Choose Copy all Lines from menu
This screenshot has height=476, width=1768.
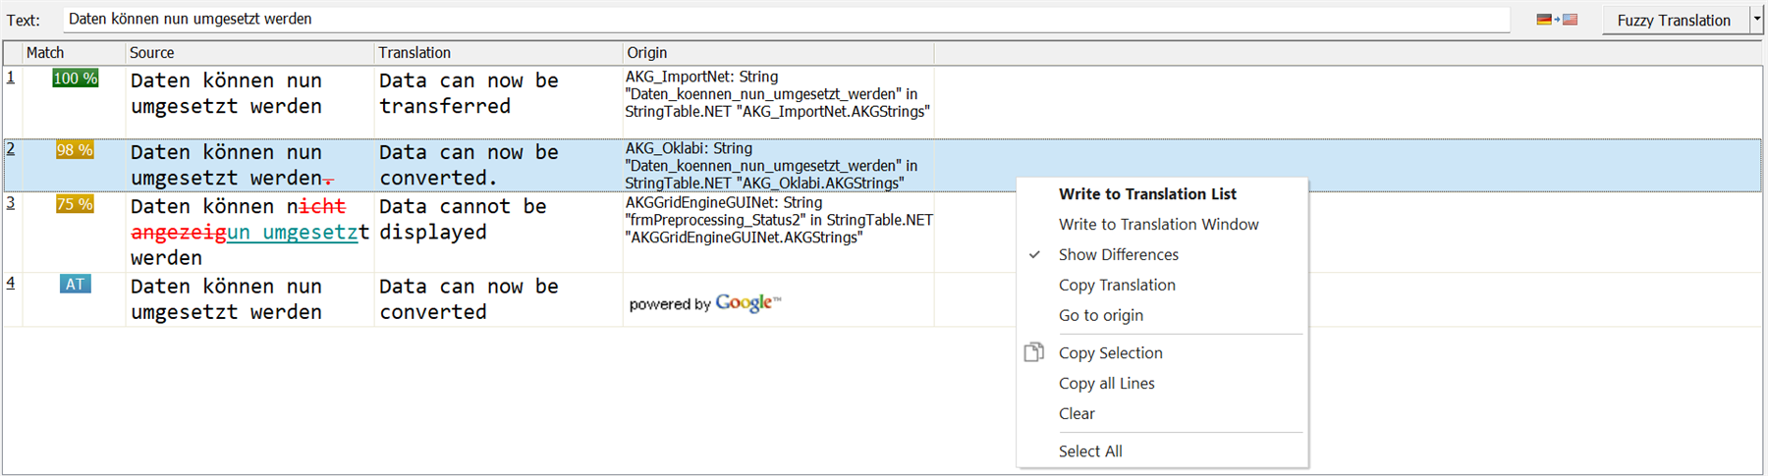pos(1106,384)
